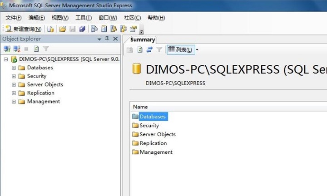Viewport: 327px width, 196px height.
Task: Expand the Server Objects tree node
Action: (x=14, y=85)
